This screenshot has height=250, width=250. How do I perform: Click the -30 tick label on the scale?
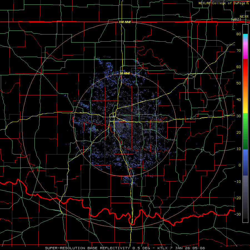coord(237,214)
